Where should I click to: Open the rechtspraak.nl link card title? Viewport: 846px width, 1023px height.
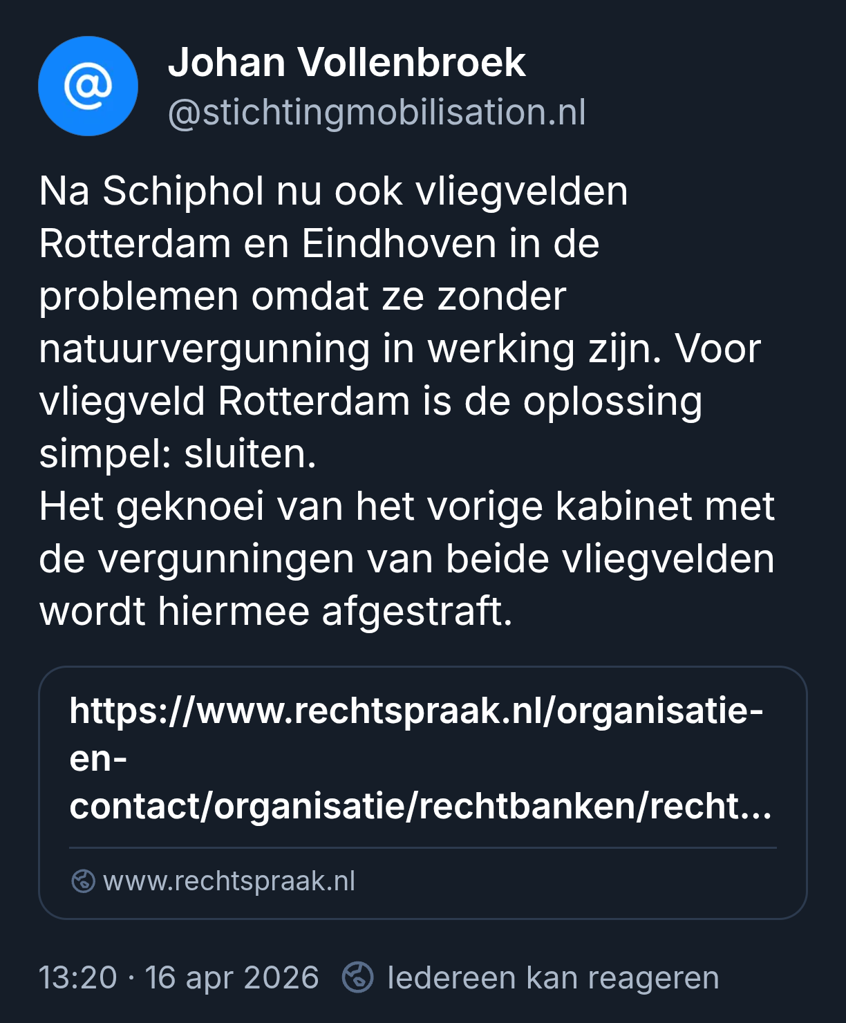pyautogui.click(x=416, y=711)
